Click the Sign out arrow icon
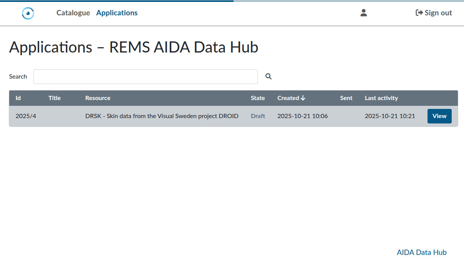464x263 pixels. click(419, 13)
